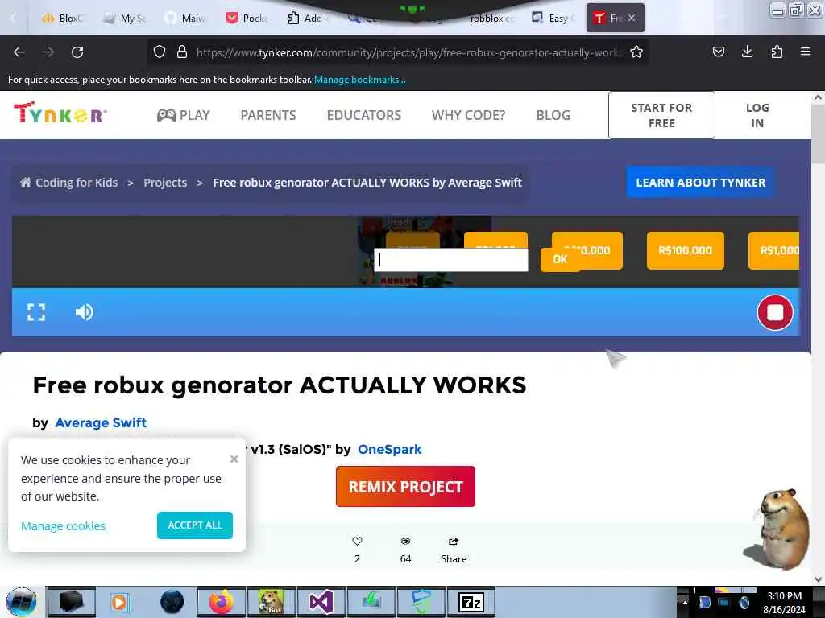825x618 pixels.
Task: Open Visual Studio from the taskbar
Action: click(x=321, y=602)
